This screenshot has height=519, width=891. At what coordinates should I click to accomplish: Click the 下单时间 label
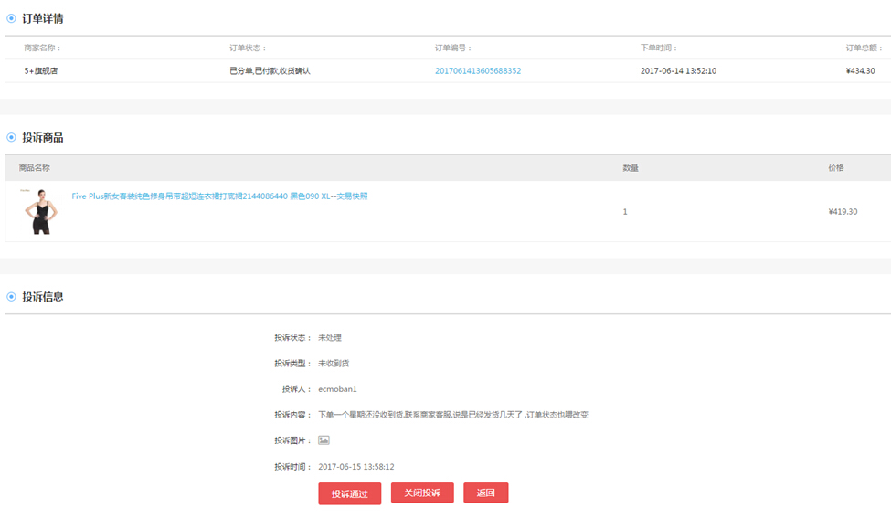(x=659, y=48)
